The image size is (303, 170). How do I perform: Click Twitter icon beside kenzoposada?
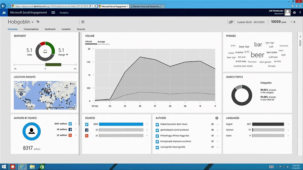coord(157,142)
